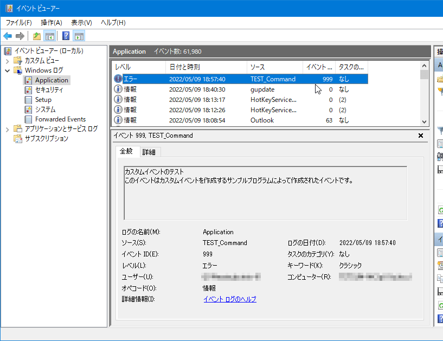Click the Back arrow in toolbar

point(8,36)
